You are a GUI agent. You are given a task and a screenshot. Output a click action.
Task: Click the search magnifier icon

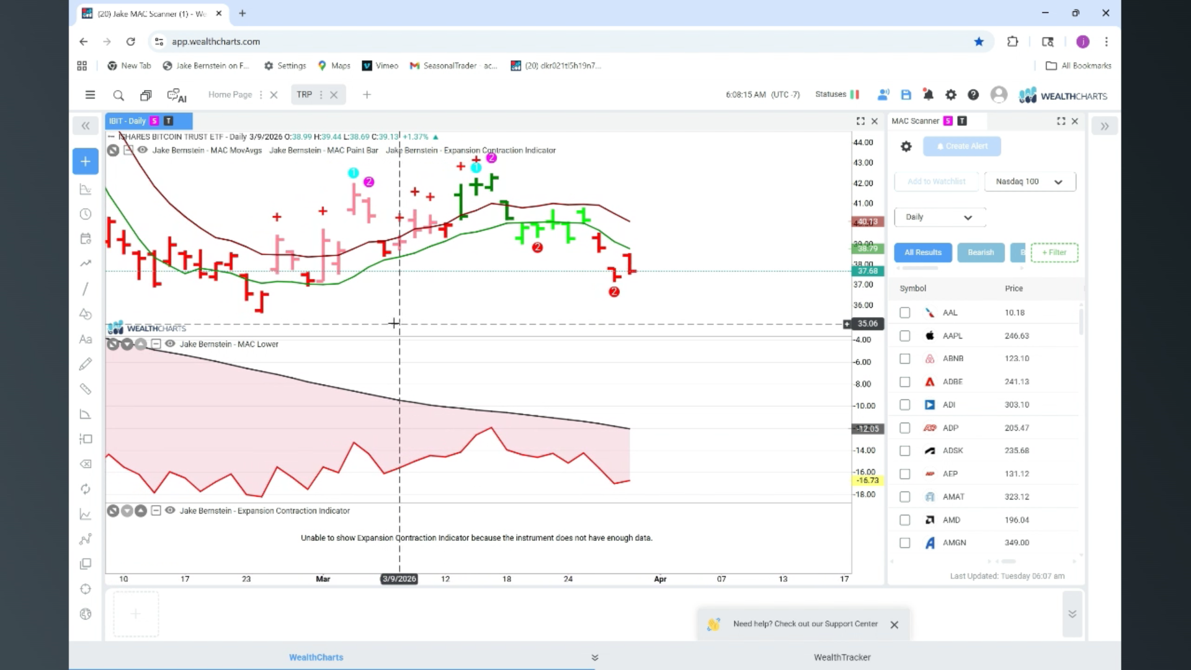click(x=118, y=96)
